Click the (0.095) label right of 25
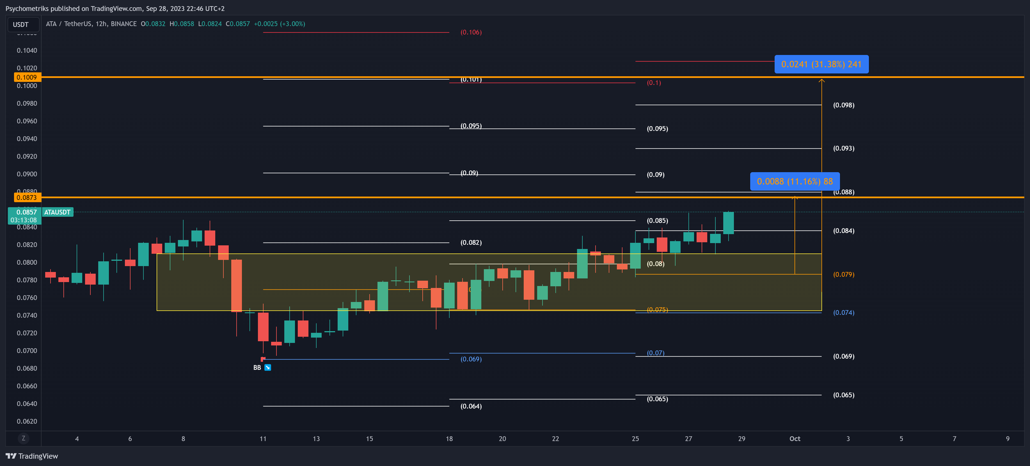Viewport: 1030px width, 466px height. tap(657, 129)
